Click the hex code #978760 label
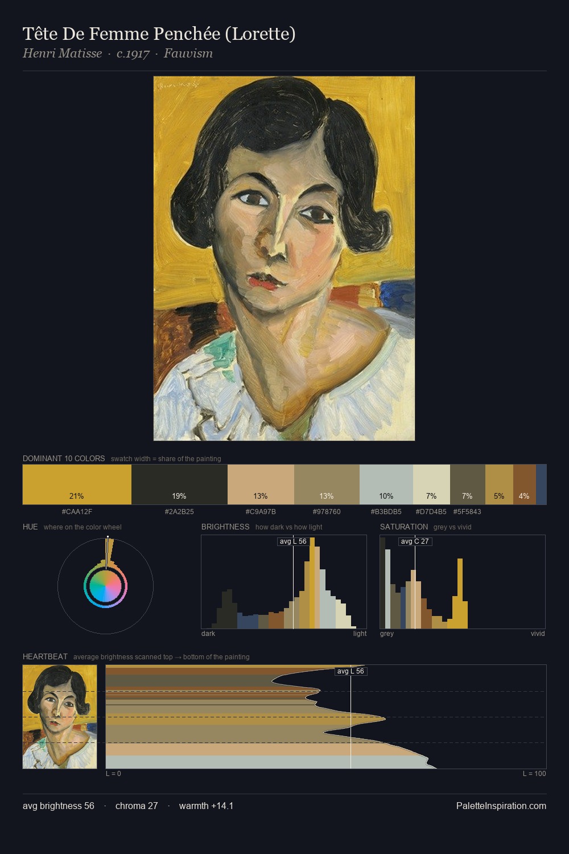Image resolution: width=569 pixels, height=854 pixels. (327, 512)
